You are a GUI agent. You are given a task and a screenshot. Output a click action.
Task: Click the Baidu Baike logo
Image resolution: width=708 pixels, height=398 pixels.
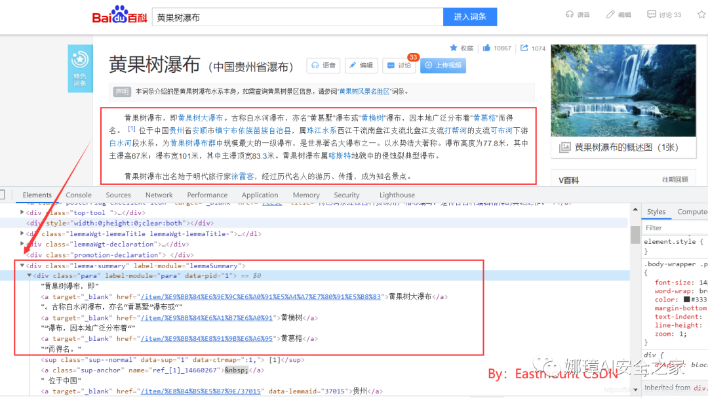pyautogui.click(x=119, y=14)
